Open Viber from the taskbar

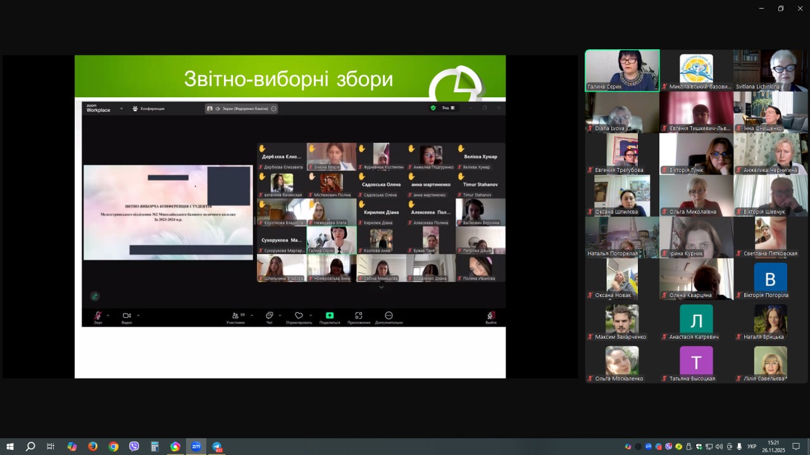[134, 447]
